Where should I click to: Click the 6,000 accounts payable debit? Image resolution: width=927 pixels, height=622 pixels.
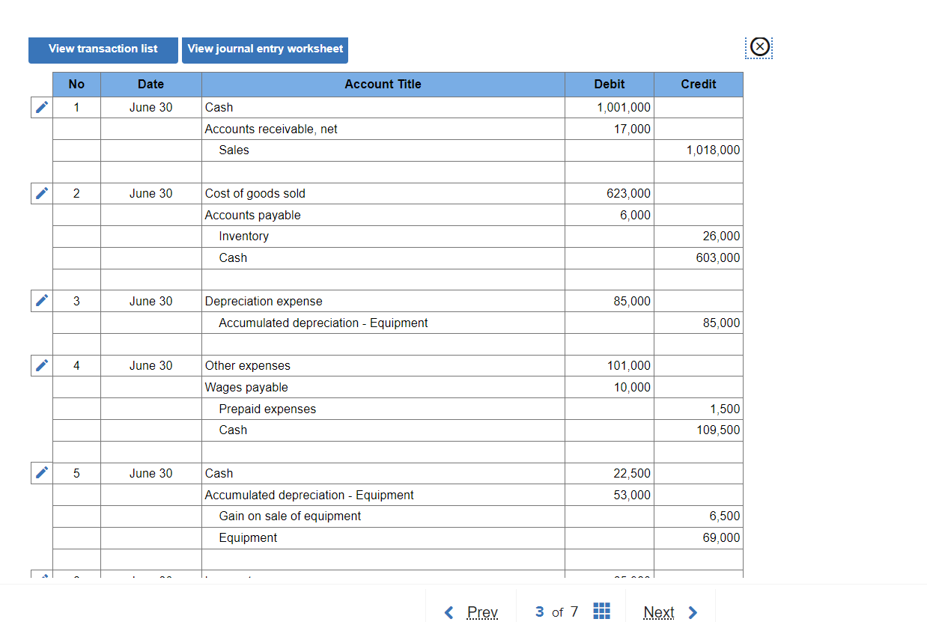[x=636, y=216]
